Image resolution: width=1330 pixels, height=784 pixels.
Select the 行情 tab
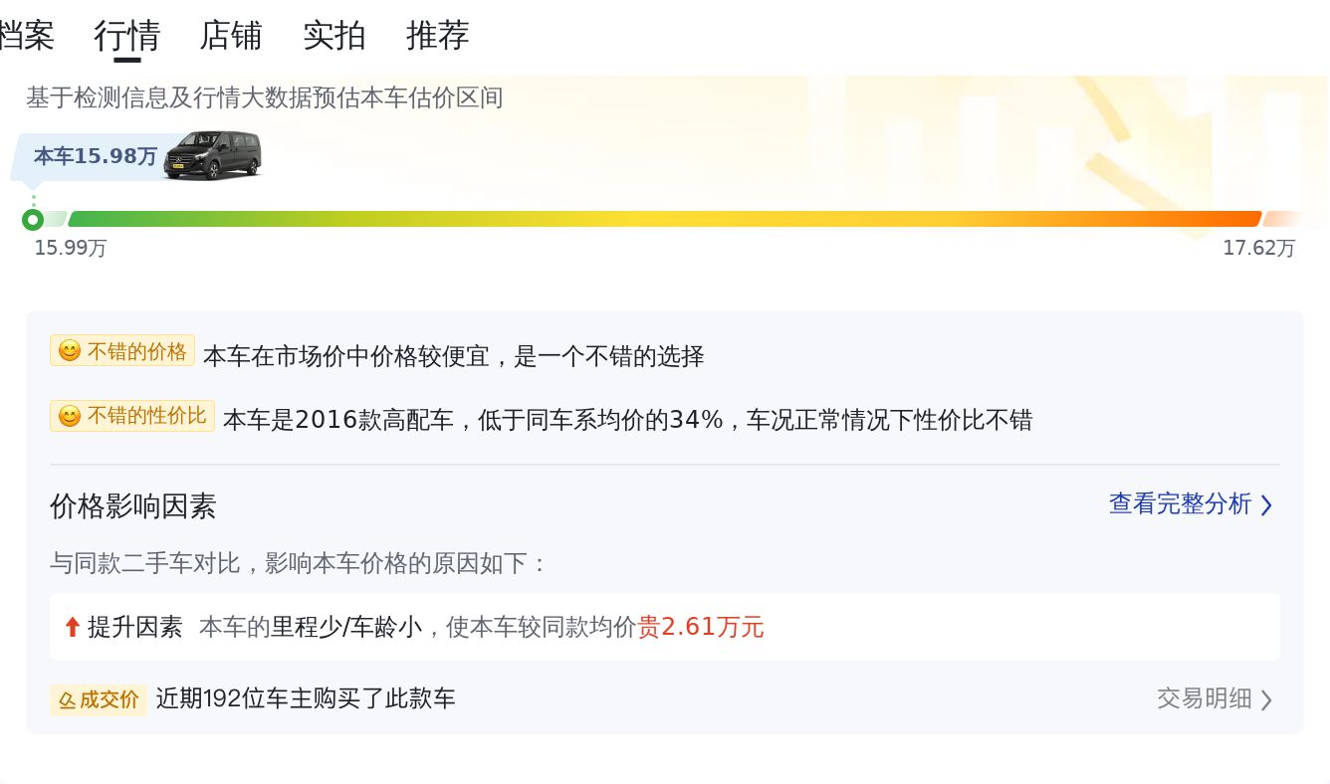coord(127,36)
